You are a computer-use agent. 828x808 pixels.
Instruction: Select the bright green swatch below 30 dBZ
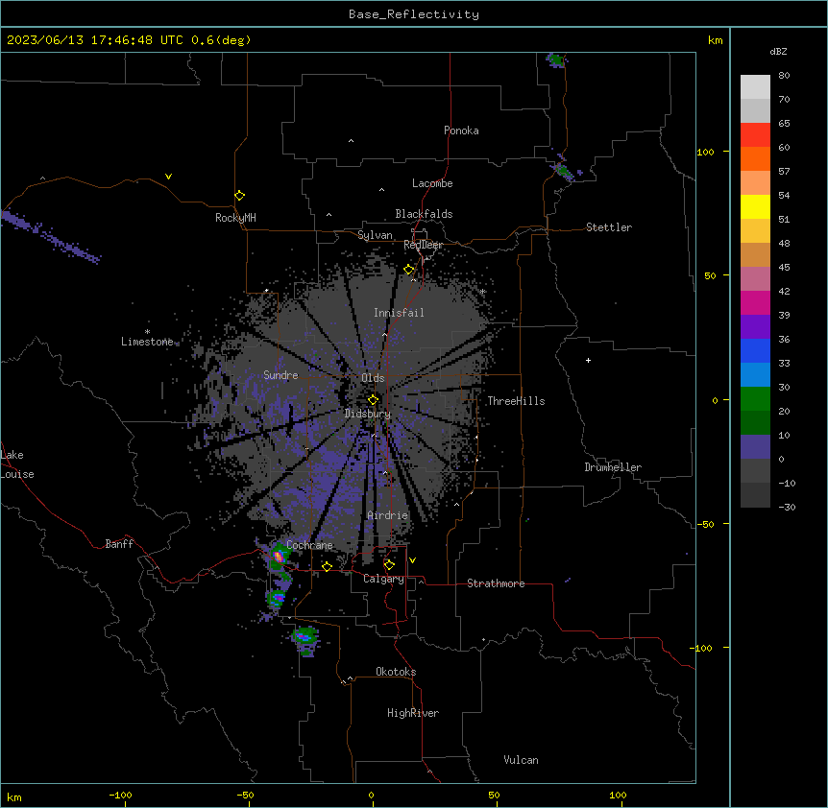point(755,399)
